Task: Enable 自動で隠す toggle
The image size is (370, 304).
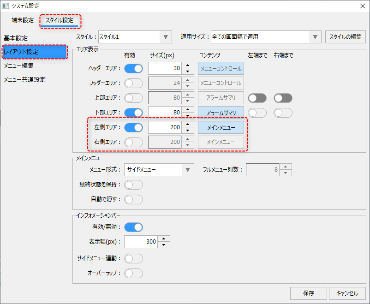Action: tap(133, 199)
